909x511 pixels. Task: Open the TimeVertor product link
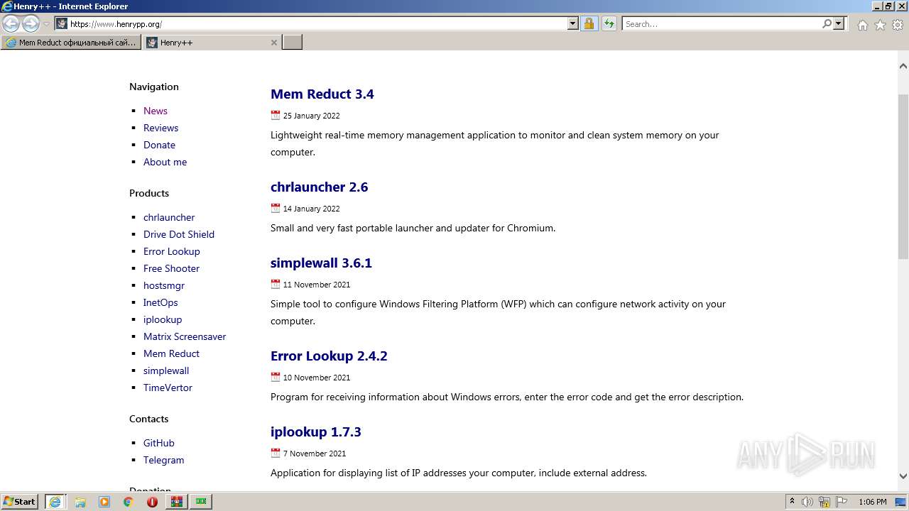pyautogui.click(x=168, y=388)
